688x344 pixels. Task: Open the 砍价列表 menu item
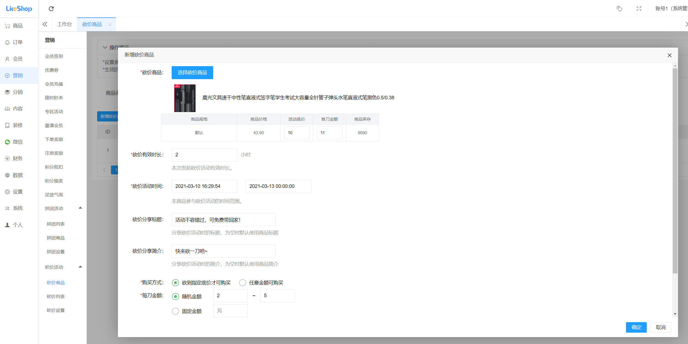55,296
